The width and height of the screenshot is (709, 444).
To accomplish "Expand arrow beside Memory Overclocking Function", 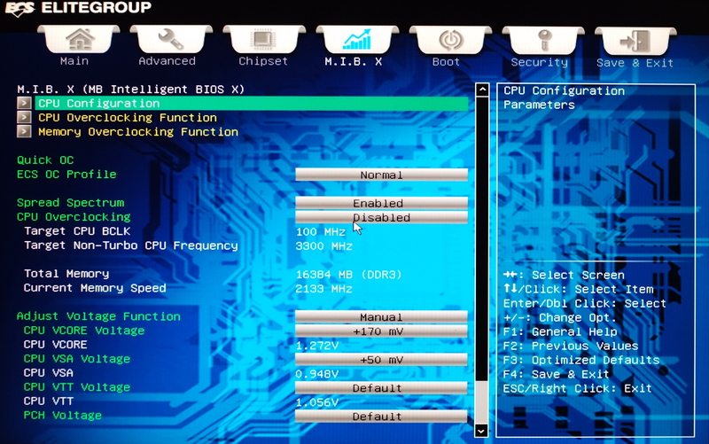I will (x=24, y=131).
